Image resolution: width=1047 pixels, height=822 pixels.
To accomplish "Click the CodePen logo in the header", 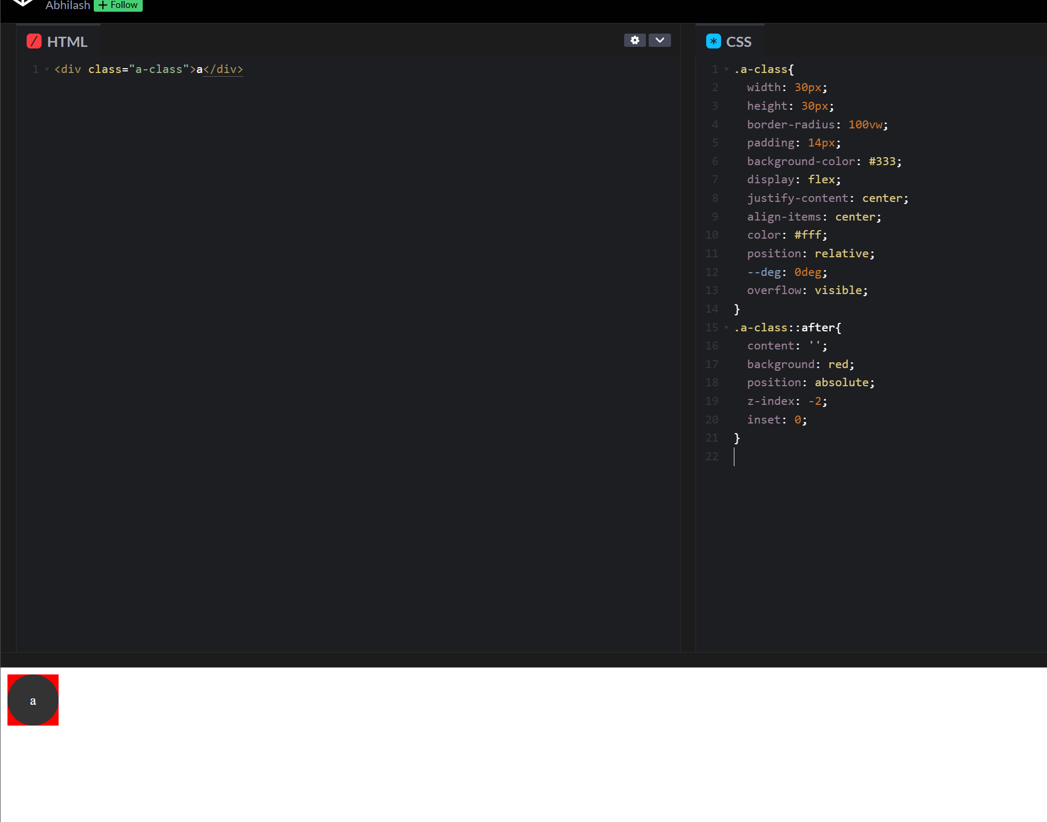I will click(x=23, y=3).
